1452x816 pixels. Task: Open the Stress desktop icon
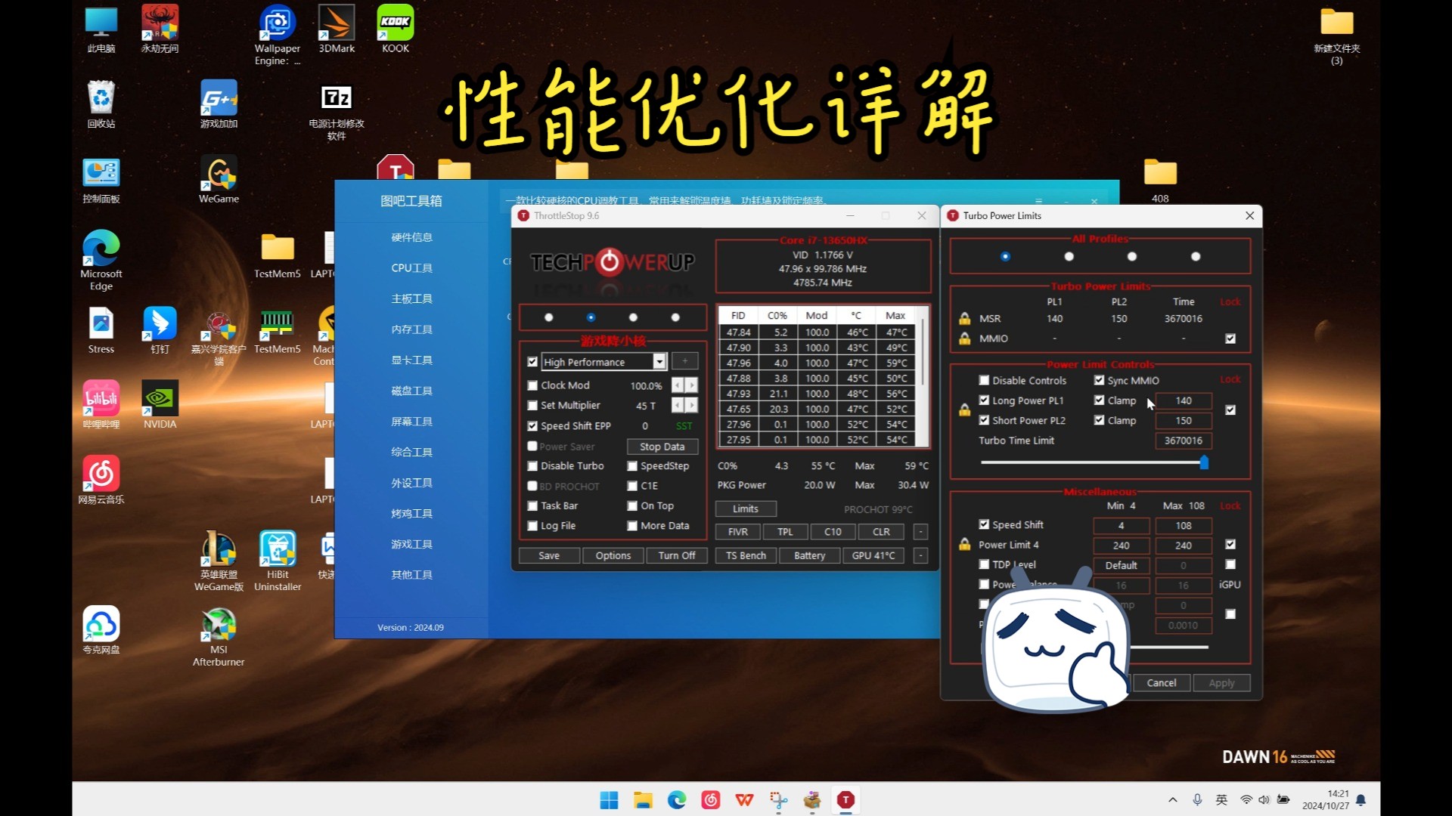(x=101, y=331)
